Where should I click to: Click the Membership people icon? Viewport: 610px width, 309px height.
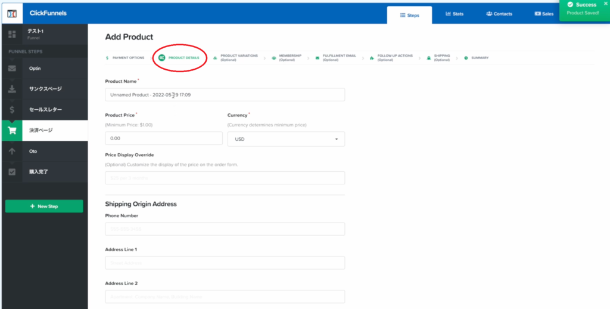tap(274, 58)
